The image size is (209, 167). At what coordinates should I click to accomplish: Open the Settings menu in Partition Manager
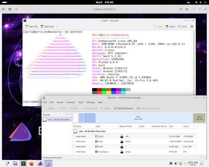(91, 102)
